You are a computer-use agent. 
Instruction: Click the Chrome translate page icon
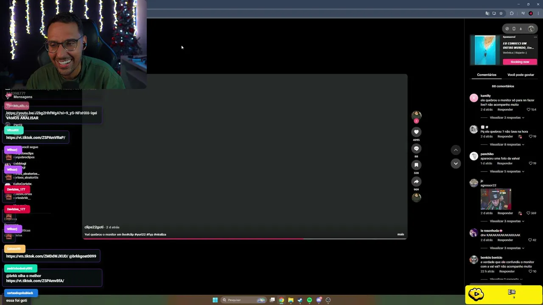tap(487, 14)
